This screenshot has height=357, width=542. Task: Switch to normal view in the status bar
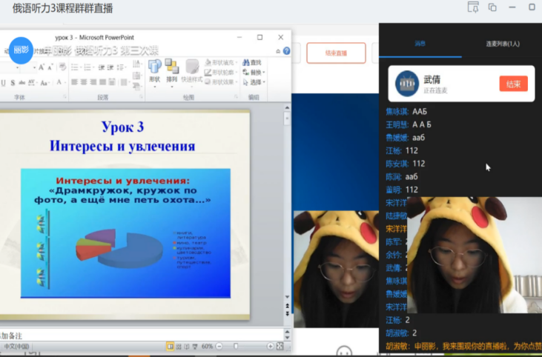pos(170,347)
